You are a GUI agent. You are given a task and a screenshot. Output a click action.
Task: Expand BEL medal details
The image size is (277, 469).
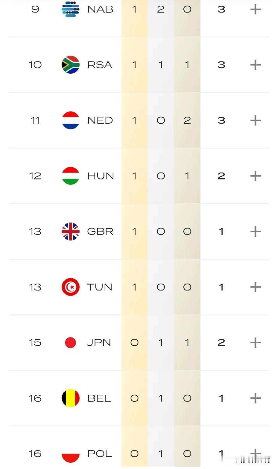pos(255,398)
